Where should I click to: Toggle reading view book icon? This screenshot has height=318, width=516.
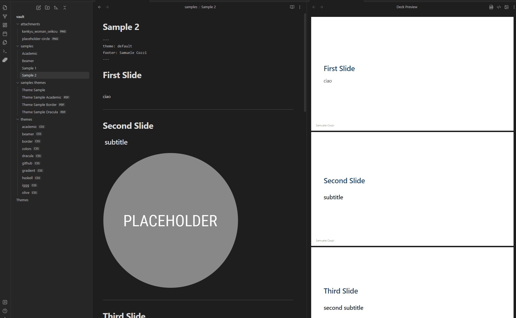[292, 7]
